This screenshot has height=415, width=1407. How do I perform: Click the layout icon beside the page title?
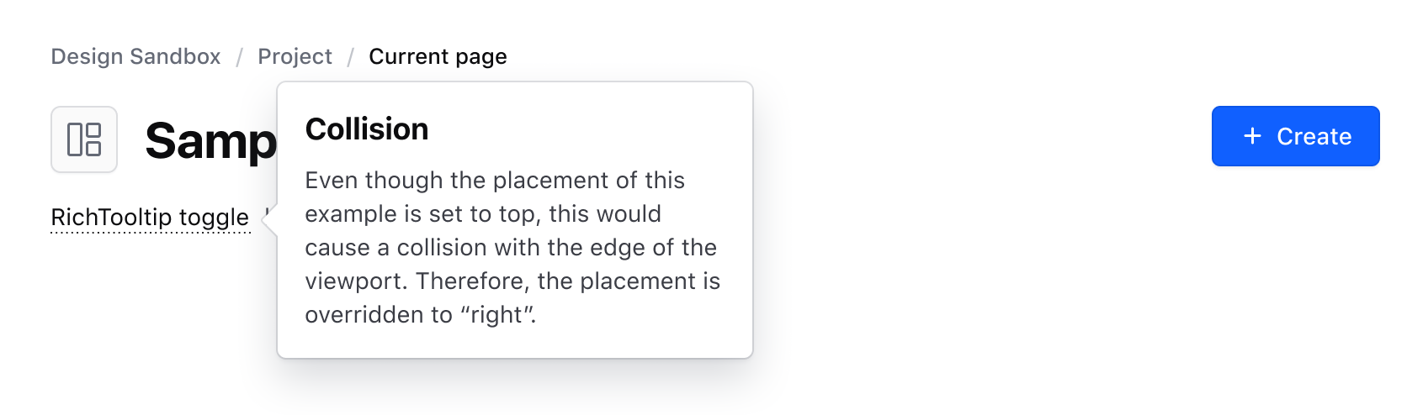[x=84, y=139]
